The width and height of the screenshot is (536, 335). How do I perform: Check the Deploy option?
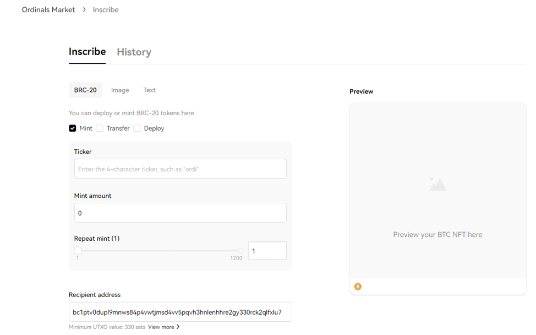[137, 128]
